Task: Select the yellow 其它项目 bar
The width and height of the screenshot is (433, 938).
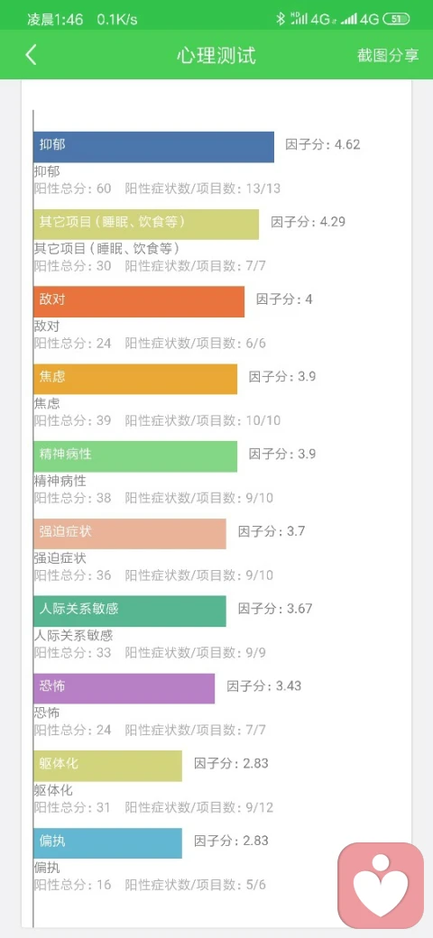Action: click(x=146, y=225)
